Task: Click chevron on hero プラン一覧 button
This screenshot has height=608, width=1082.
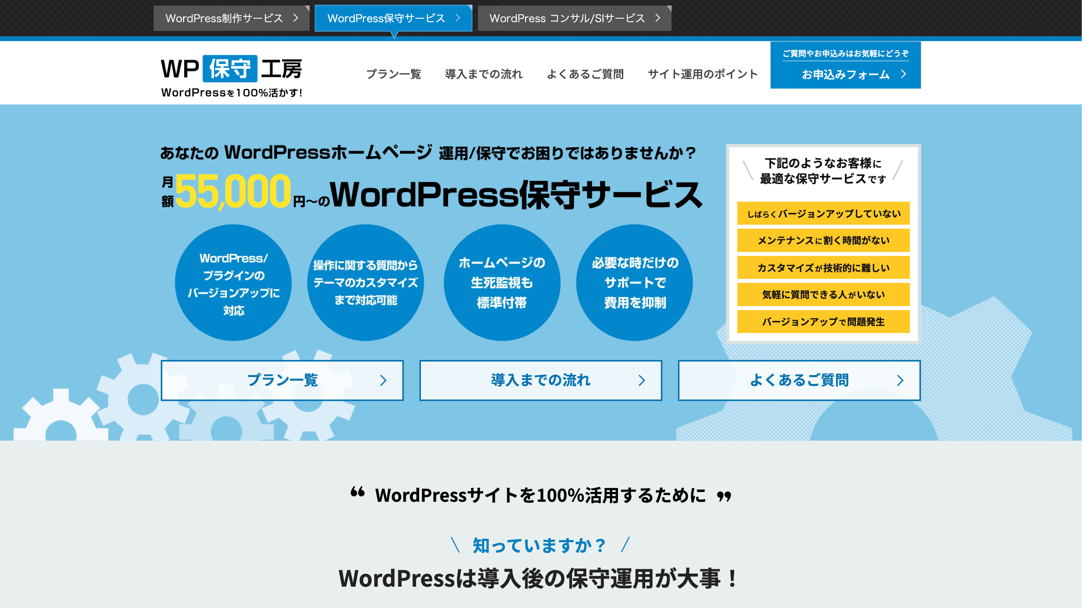Action: coord(383,380)
